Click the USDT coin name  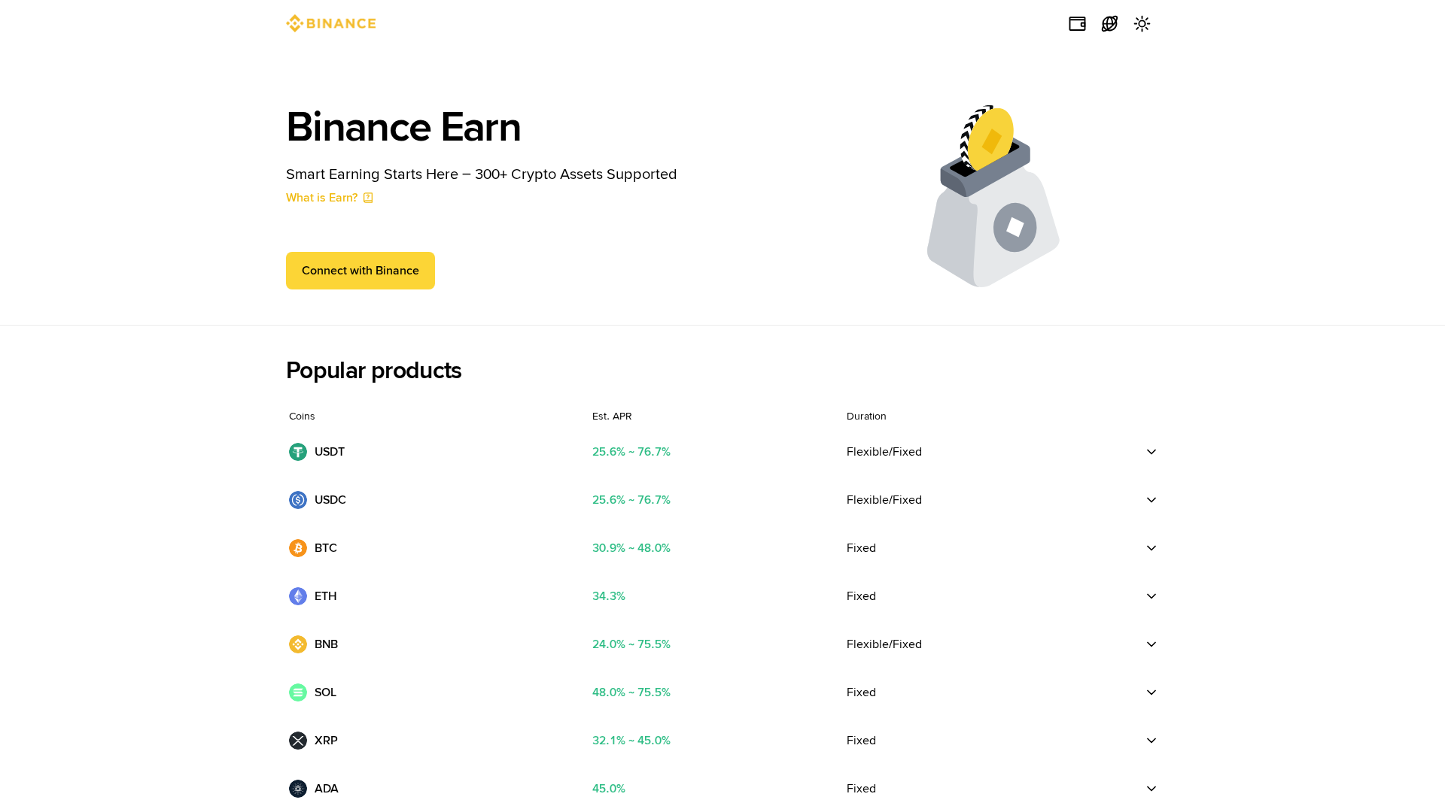pyautogui.click(x=330, y=452)
